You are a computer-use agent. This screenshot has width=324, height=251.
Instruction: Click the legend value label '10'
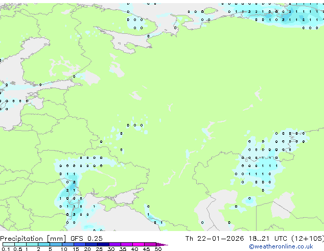tap(64, 249)
